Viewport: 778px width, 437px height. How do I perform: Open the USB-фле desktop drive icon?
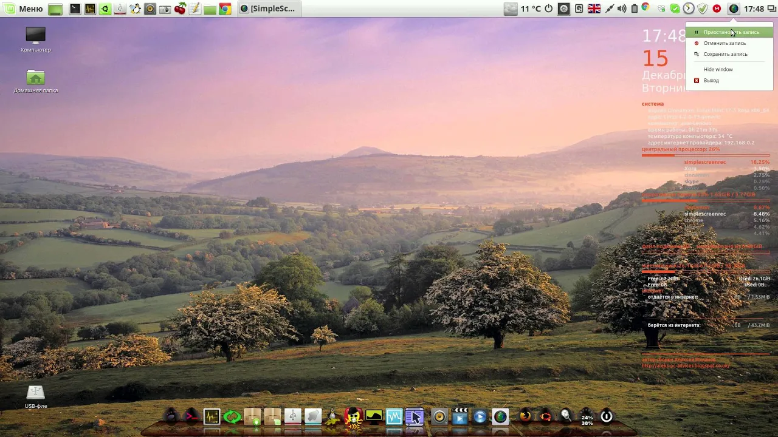coord(36,397)
